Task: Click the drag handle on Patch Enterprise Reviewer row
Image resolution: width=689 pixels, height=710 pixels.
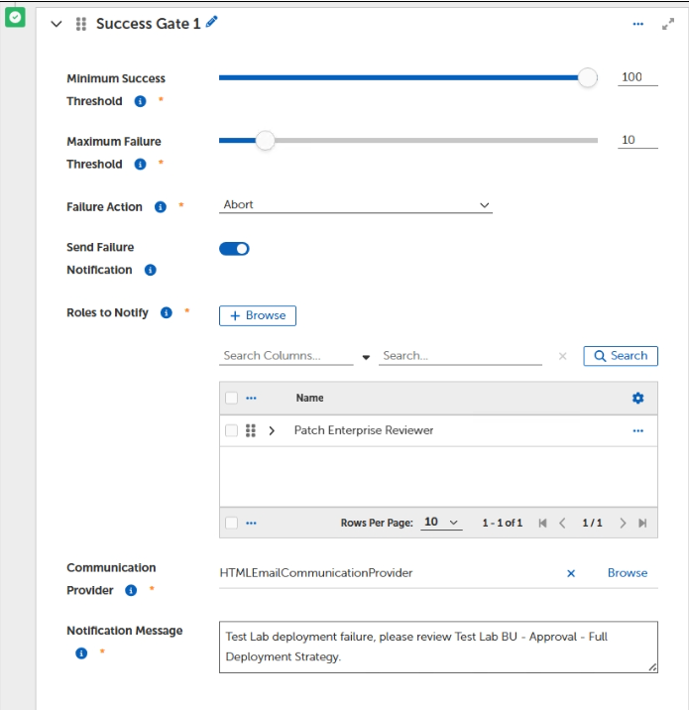Action: [251, 430]
